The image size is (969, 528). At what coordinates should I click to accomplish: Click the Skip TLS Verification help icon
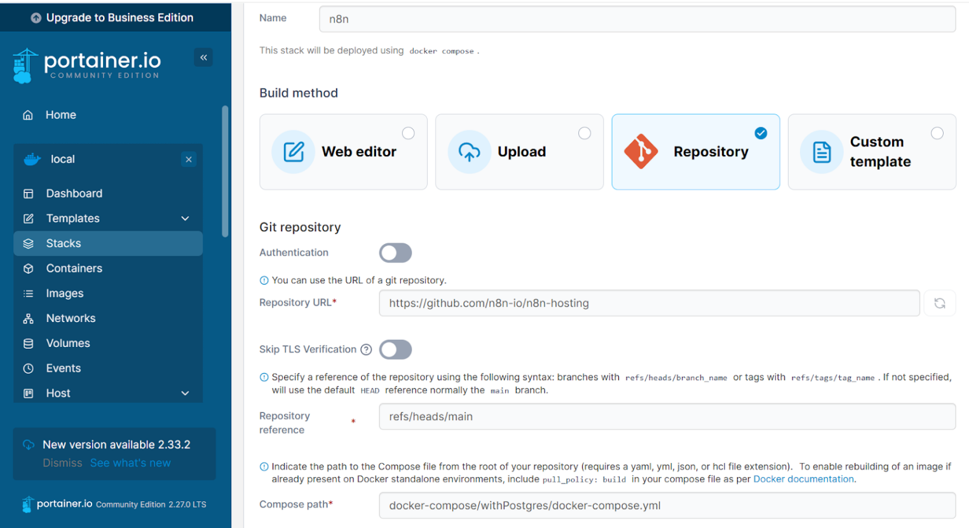(x=366, y=349)
